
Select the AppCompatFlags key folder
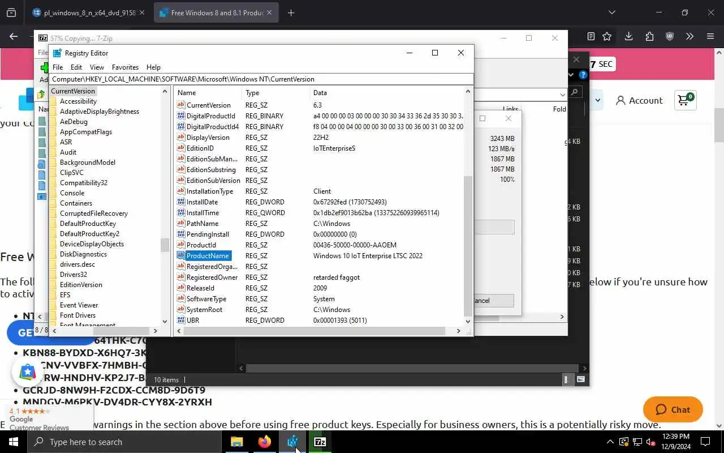tap(86, 132)
